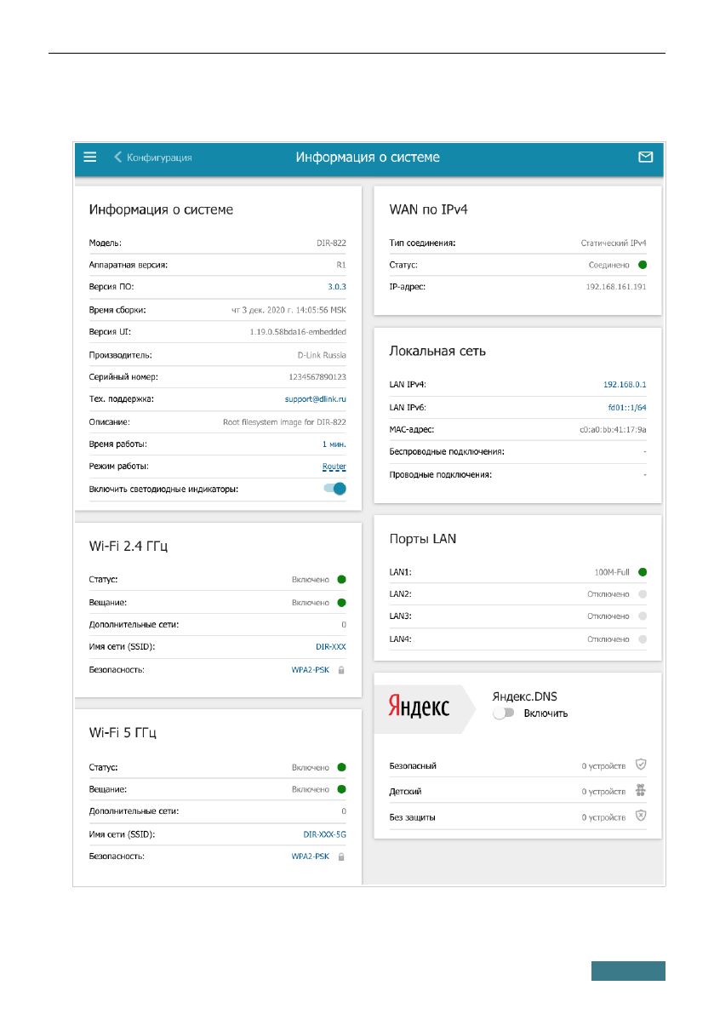The image size is (714, 1014).
Task: Click the Wi-Fi 5 ГГц Статус green dot
Action: [x=342, y=767]
